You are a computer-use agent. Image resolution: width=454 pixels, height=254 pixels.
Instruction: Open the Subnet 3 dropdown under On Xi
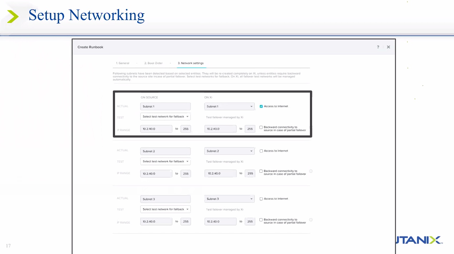(x=229, y=199)
